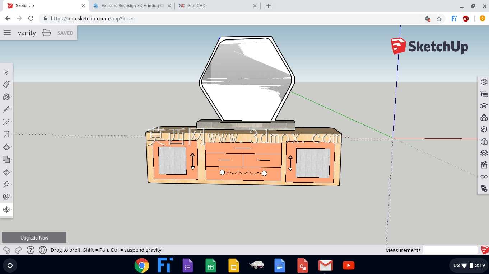Viewport: 489px width, 274px height.
Task: Open the Outliner panel
Action: (x=484, y=94)
